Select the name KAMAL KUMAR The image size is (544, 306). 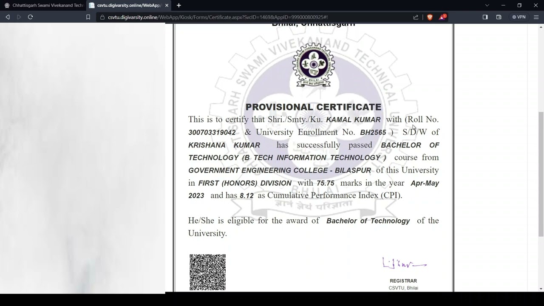tap(353, 120)
